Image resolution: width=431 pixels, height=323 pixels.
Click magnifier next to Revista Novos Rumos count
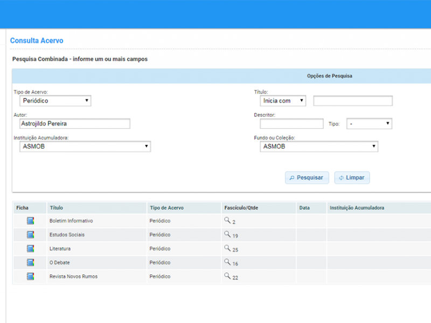[x=227, y=276]
